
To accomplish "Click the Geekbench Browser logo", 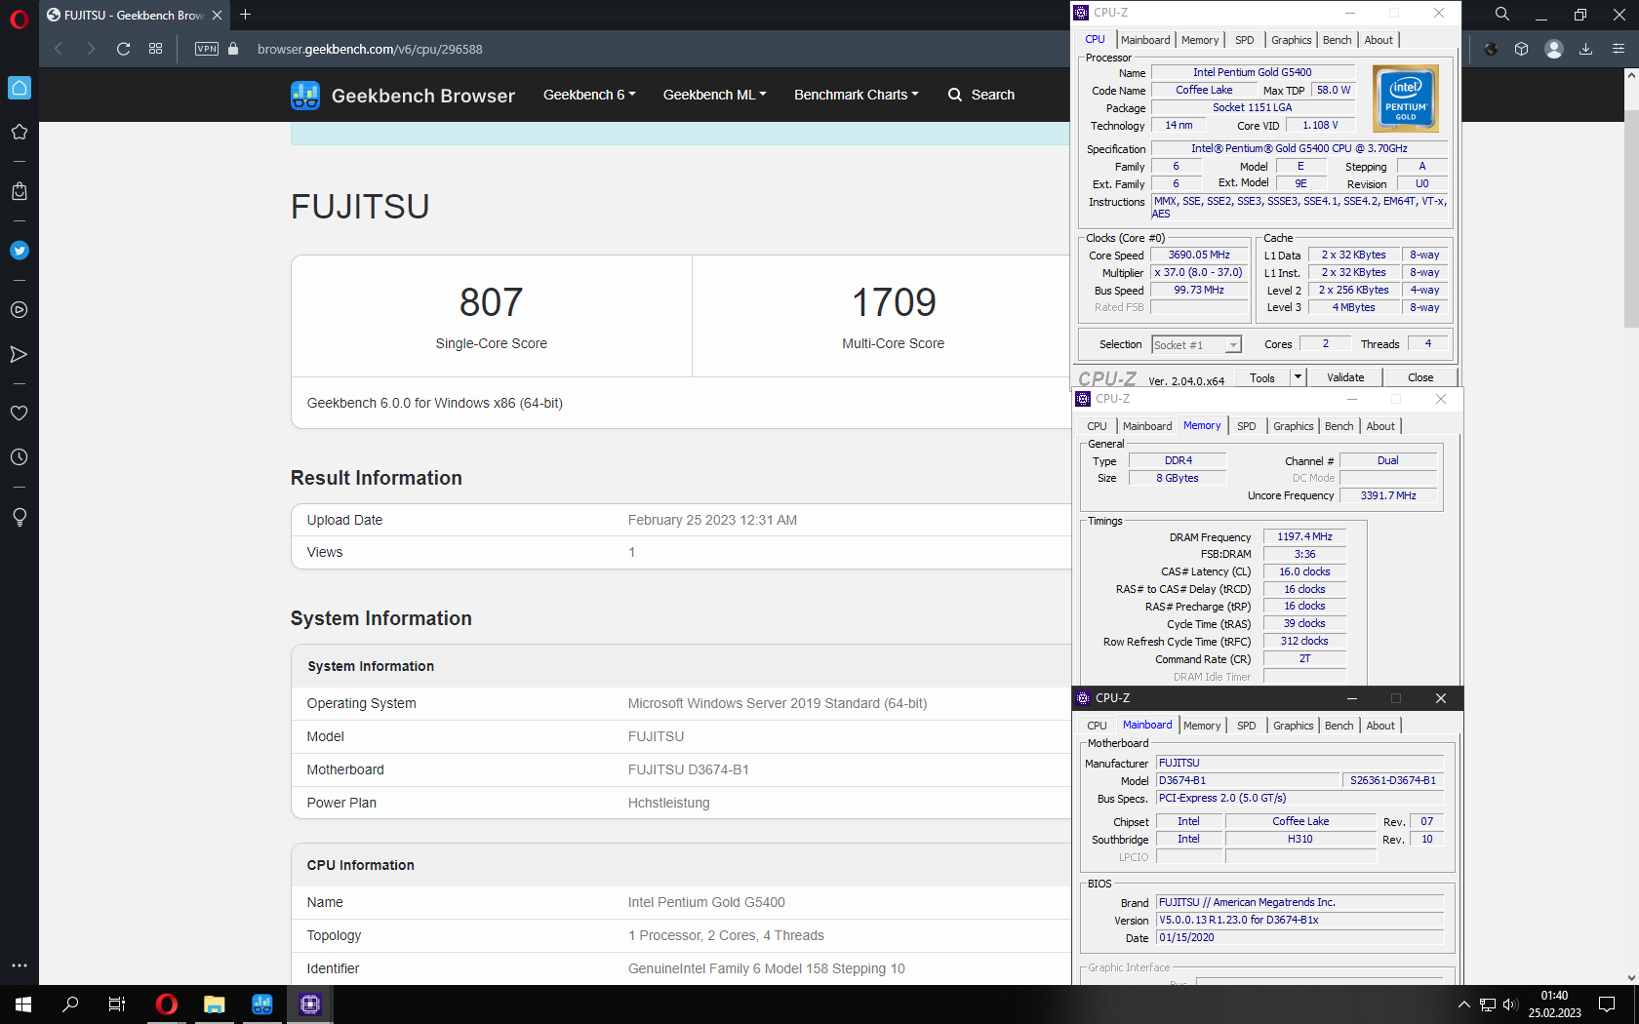I will click(x=305, y=96).
